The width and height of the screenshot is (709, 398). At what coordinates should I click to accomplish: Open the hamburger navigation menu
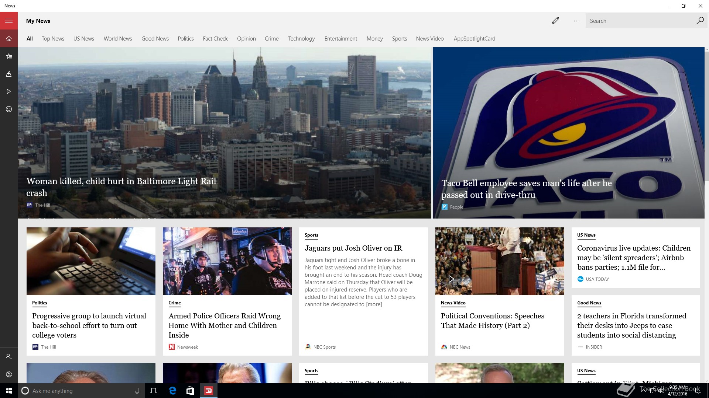9,21
